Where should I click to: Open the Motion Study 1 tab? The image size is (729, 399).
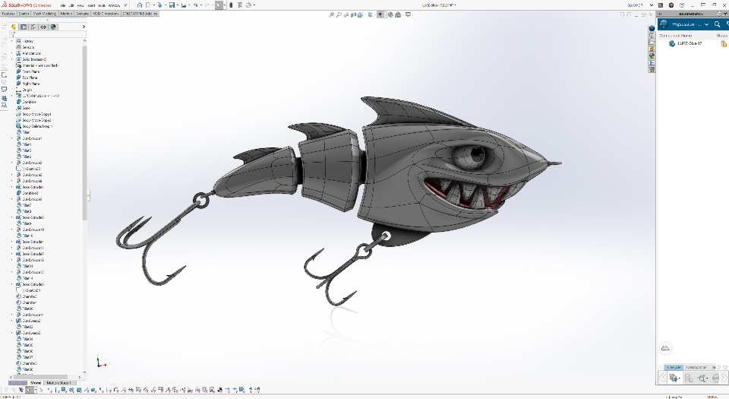pos(58,383)
